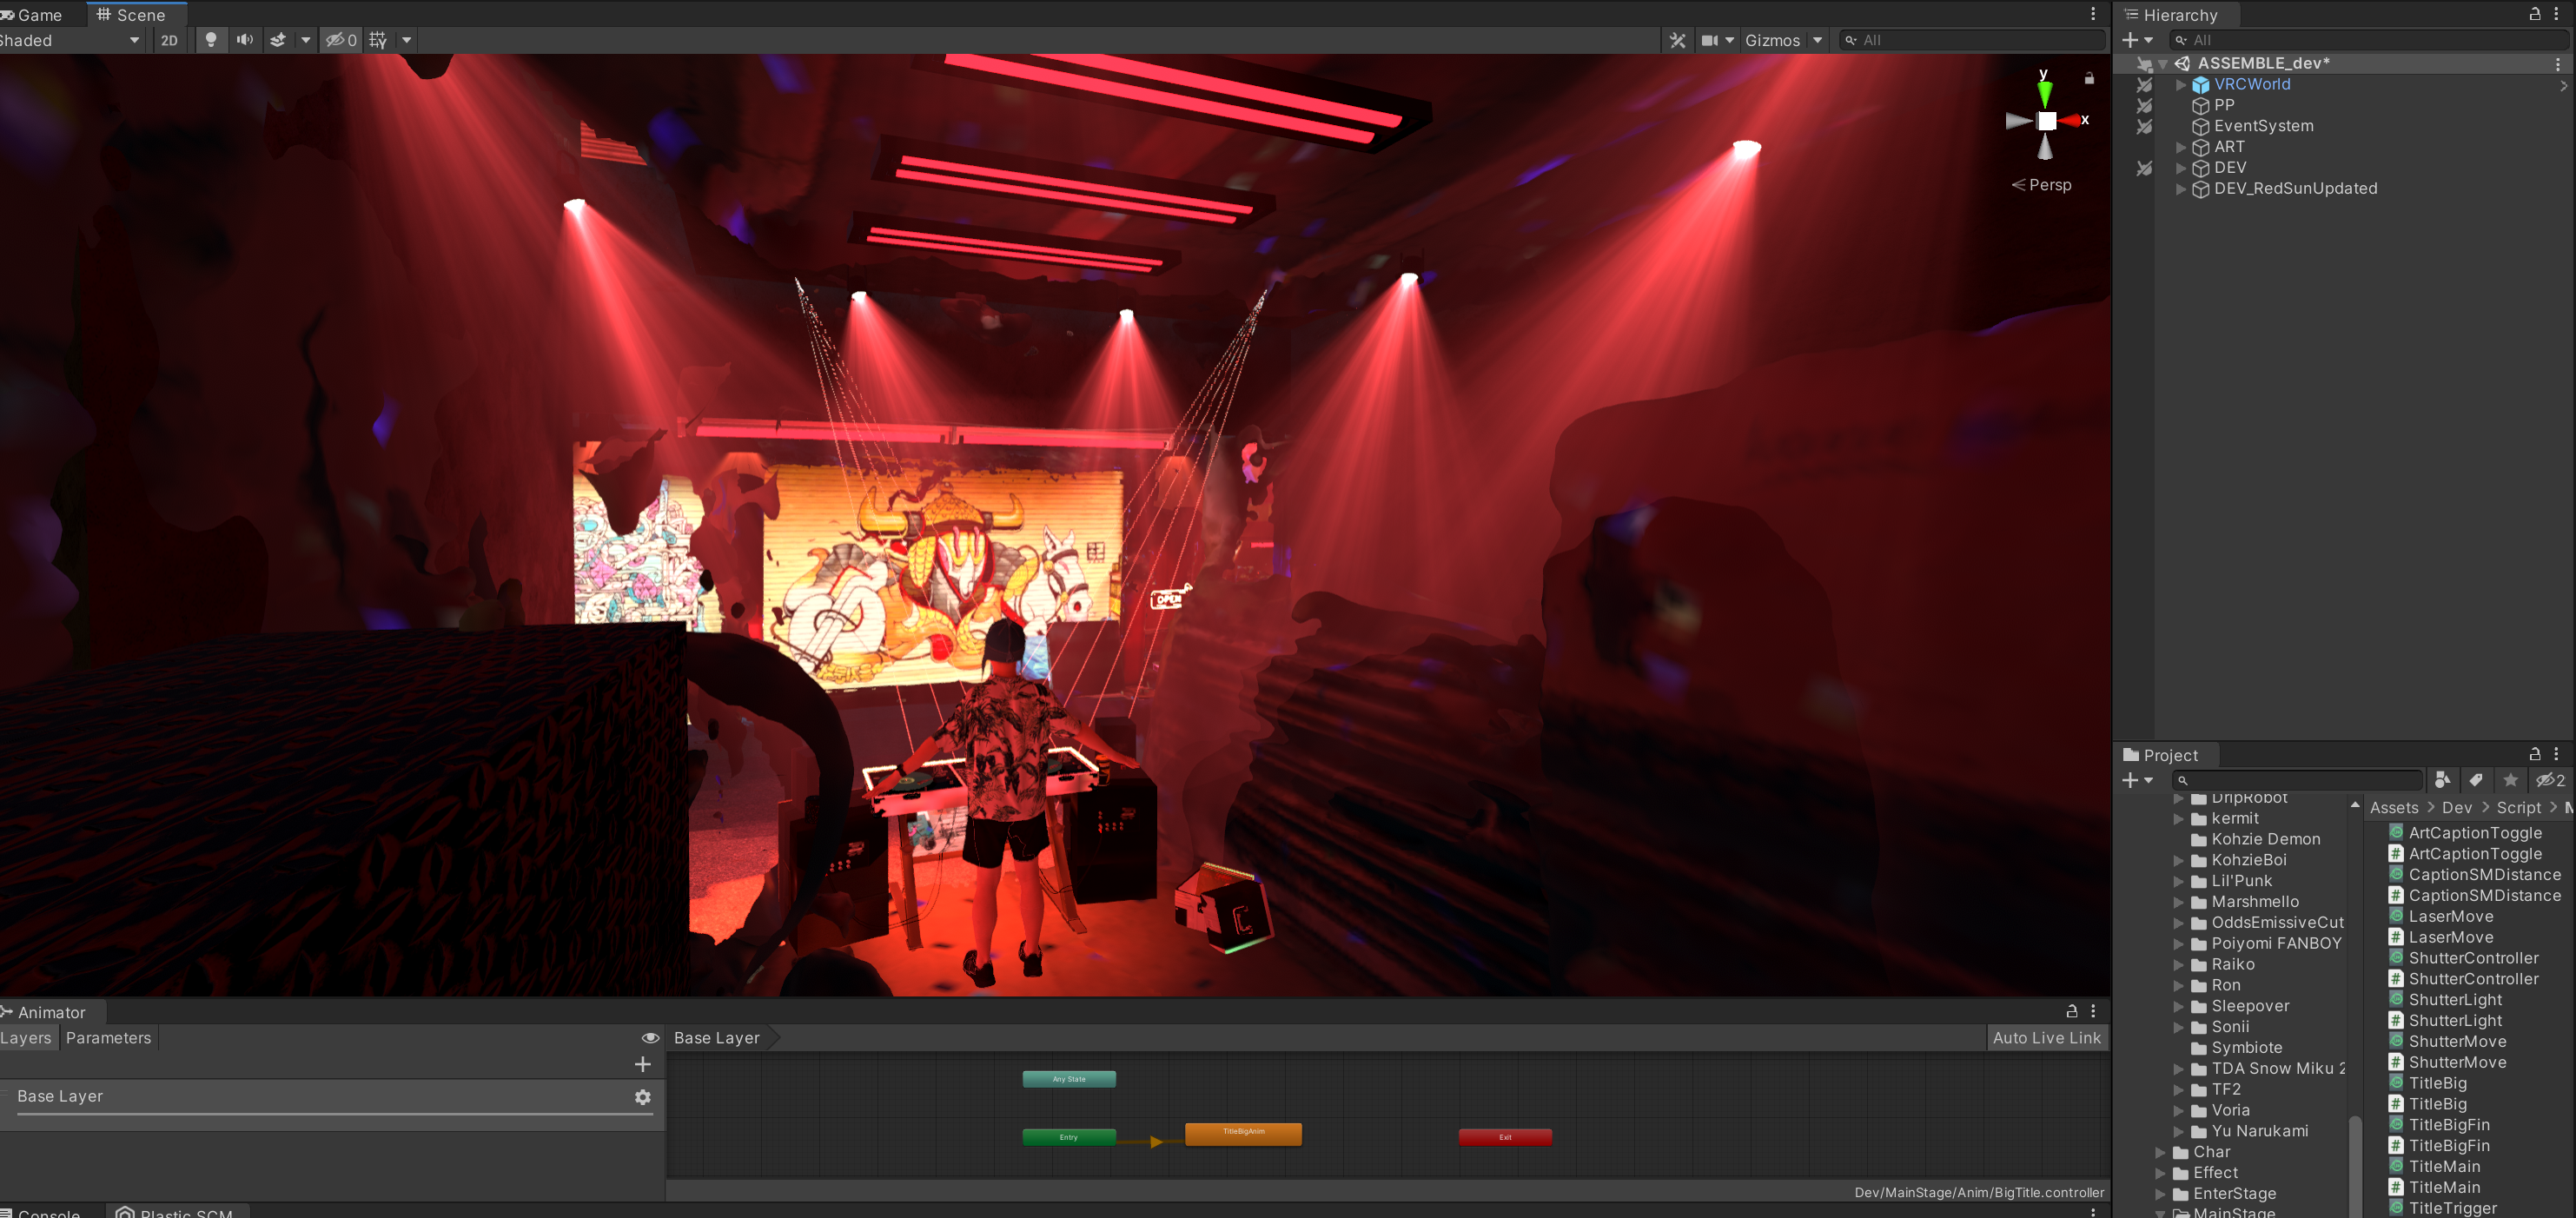Click Dev in the breadcrumb path

coord(2456,807)
